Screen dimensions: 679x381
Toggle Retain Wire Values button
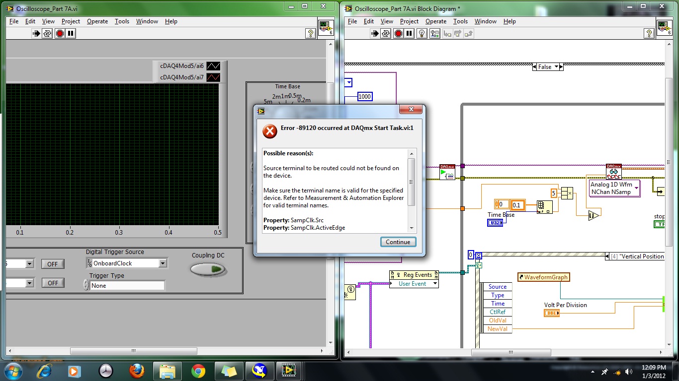click(434, 34)
